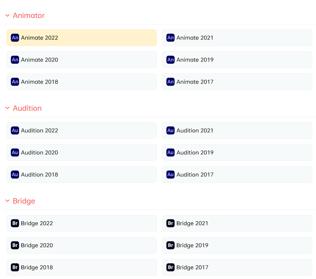Screen dimensions: 316x279
Task: Click the Animator section heading
Action: pos(29,15)
